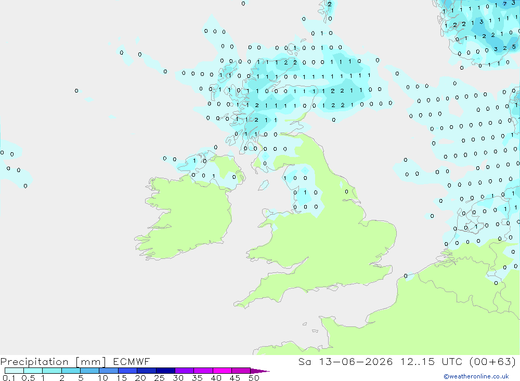Select the '12..15 UTC' time label

click(x=431, y=361)
